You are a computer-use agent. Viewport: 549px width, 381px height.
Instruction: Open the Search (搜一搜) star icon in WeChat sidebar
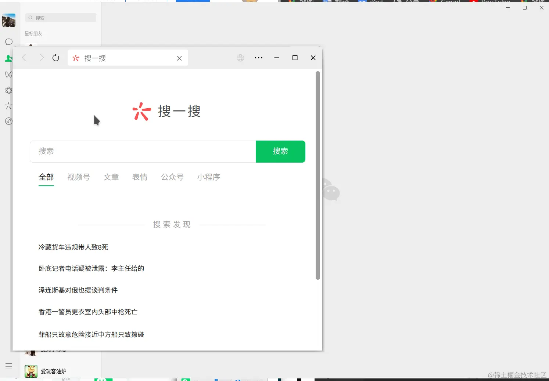pos(9,106)
